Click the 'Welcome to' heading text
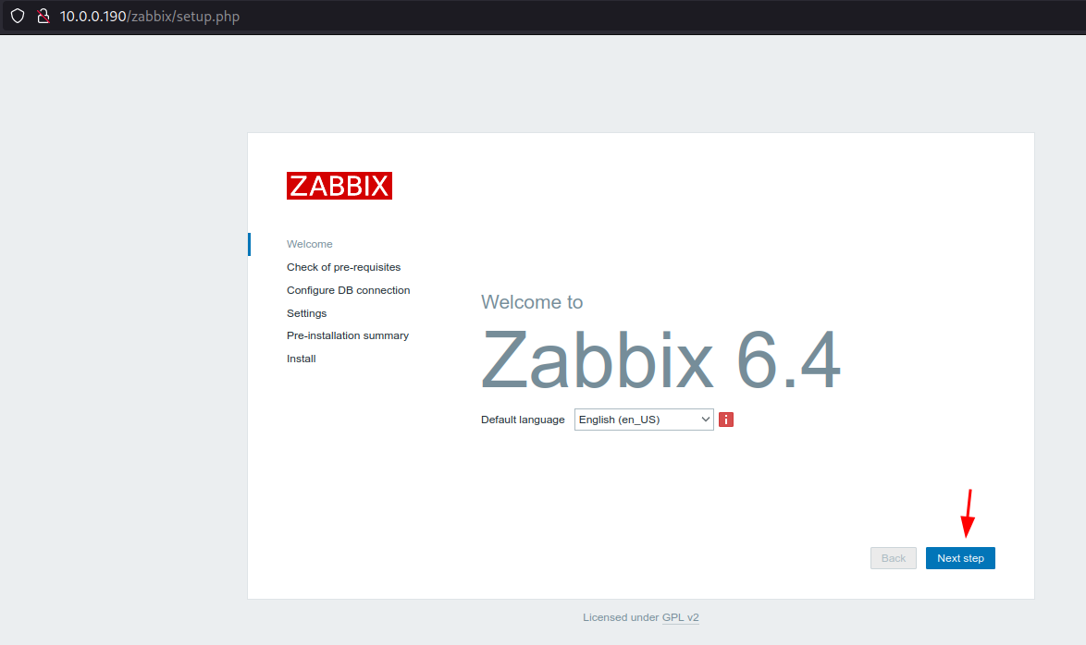The image size is (1086, 645). (532, 302)
